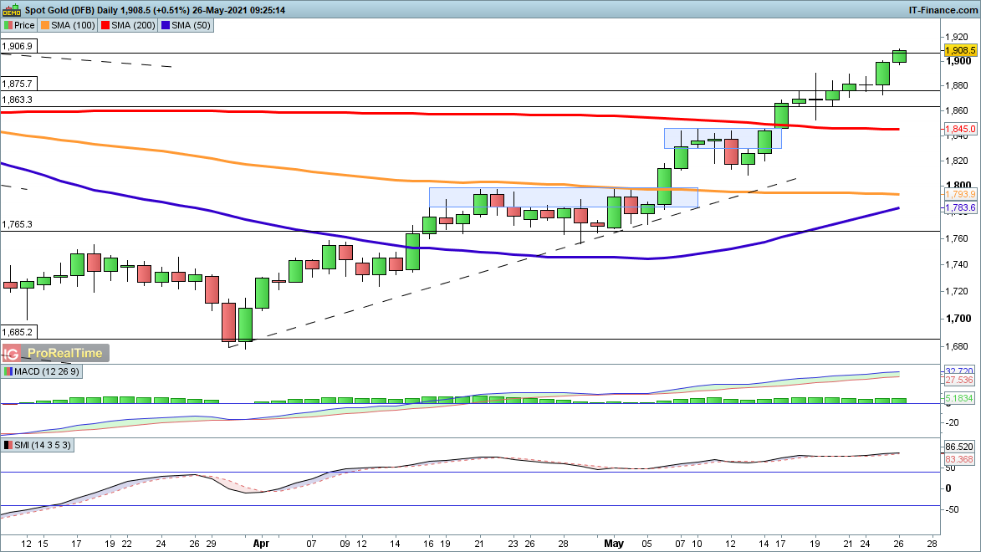Click the 1,765.3 horizontal level label
The width and height of the screenshot is (981, 552).
coord(18,224)
